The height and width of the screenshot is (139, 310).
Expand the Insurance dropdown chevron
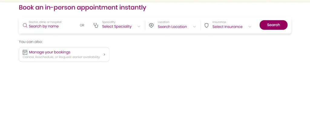(x=250, y=27)
